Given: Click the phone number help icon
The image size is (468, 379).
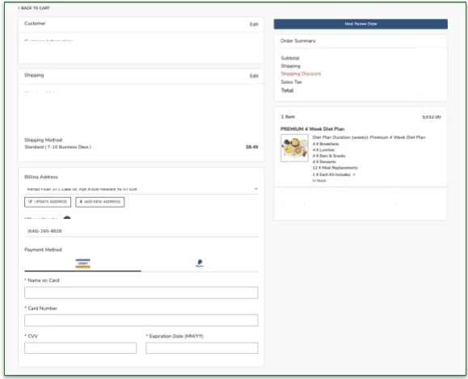Looking at the screenshot, I should coord(67,218).
